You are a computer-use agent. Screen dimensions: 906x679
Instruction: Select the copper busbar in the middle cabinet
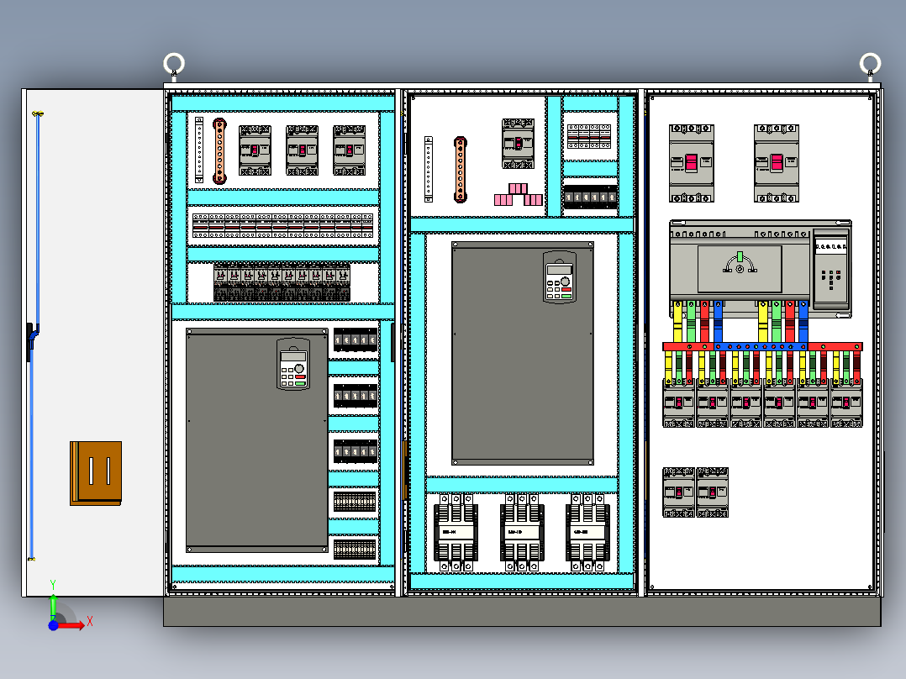tap(461, 170)
